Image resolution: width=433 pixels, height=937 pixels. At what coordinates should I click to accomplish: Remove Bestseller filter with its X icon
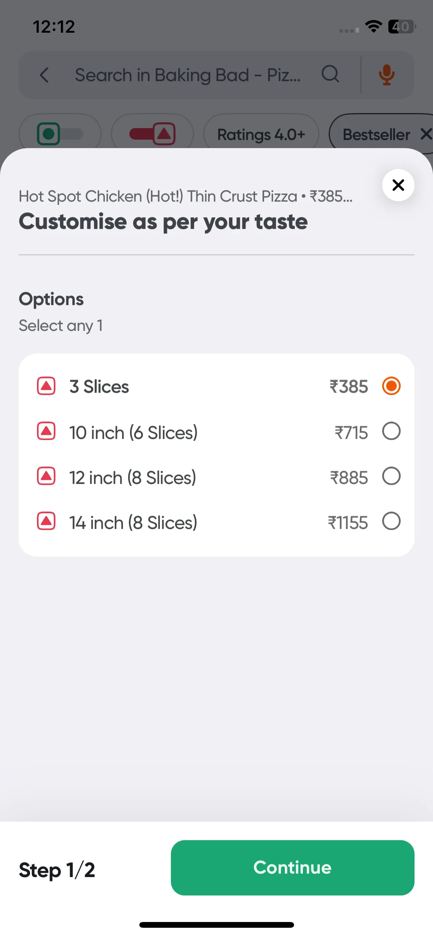tap(426, 134)
